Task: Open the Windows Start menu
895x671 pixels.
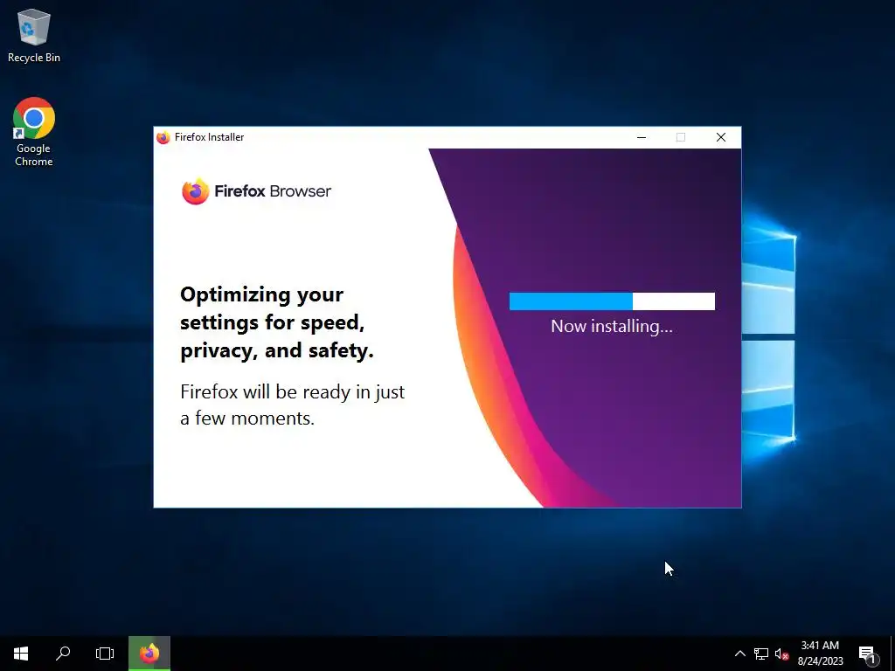Action: click(21, 654)
